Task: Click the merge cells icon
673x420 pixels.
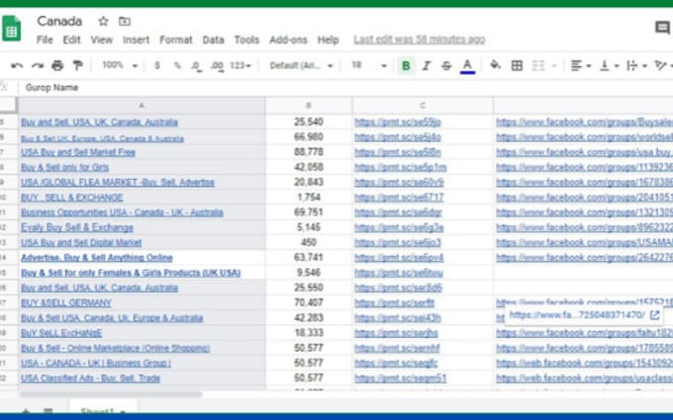Action: [538, 65]
